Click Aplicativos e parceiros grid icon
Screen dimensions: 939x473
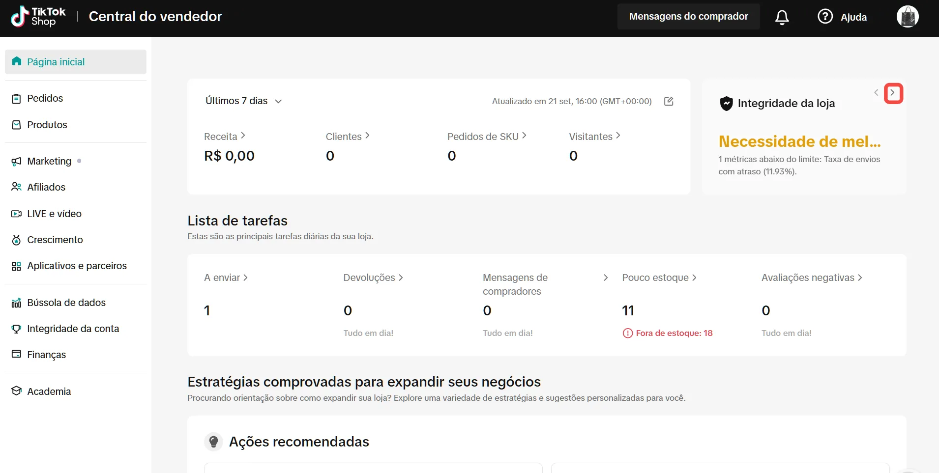tap(16, 266)
